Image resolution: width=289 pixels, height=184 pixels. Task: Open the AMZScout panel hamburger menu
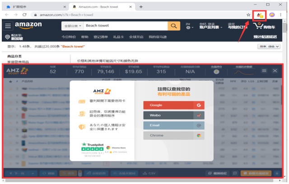click(264, 71)
